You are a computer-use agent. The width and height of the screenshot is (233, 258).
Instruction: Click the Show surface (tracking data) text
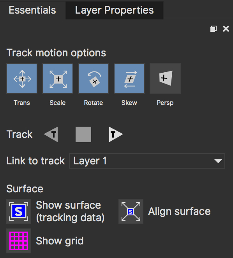[x=70, y=211]
